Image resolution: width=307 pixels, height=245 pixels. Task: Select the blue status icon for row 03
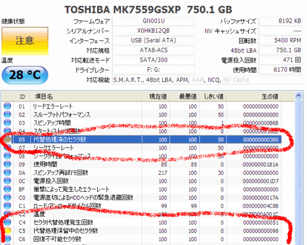tap(7, 122)
